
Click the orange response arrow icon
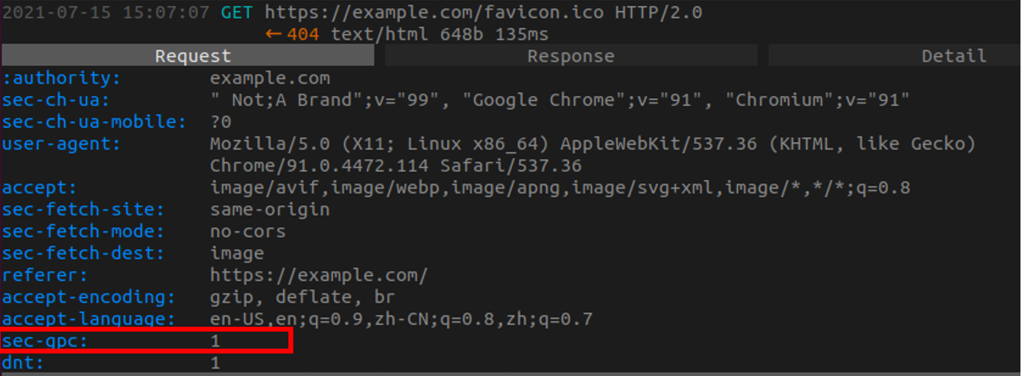point(273,34)
